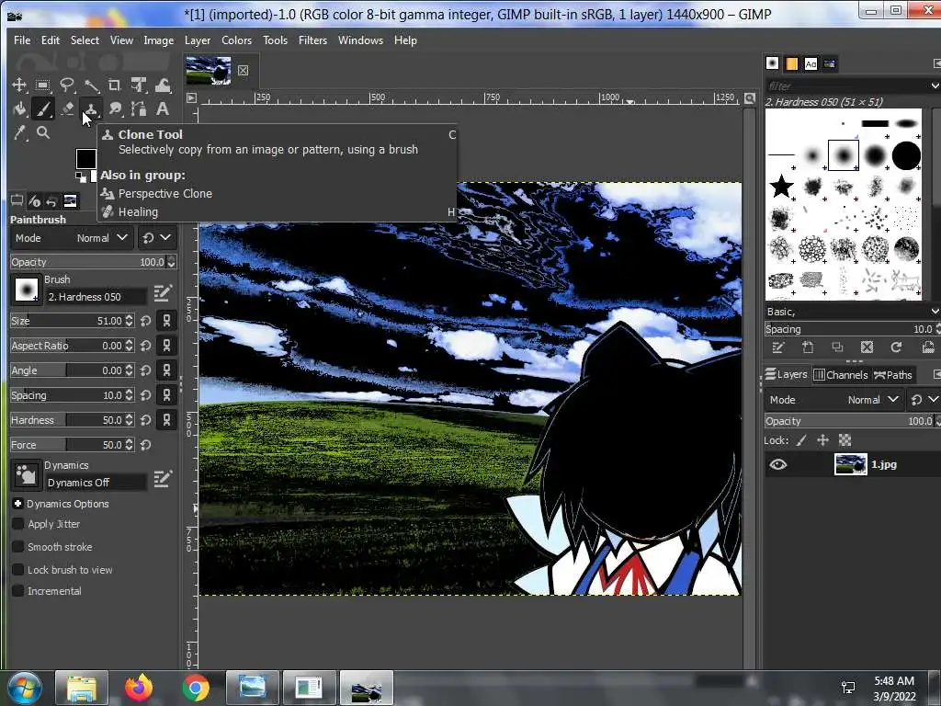The width and height of the screenshot is (941, 706).
Task: Click the Delete brush button
Action: [867, 347]
